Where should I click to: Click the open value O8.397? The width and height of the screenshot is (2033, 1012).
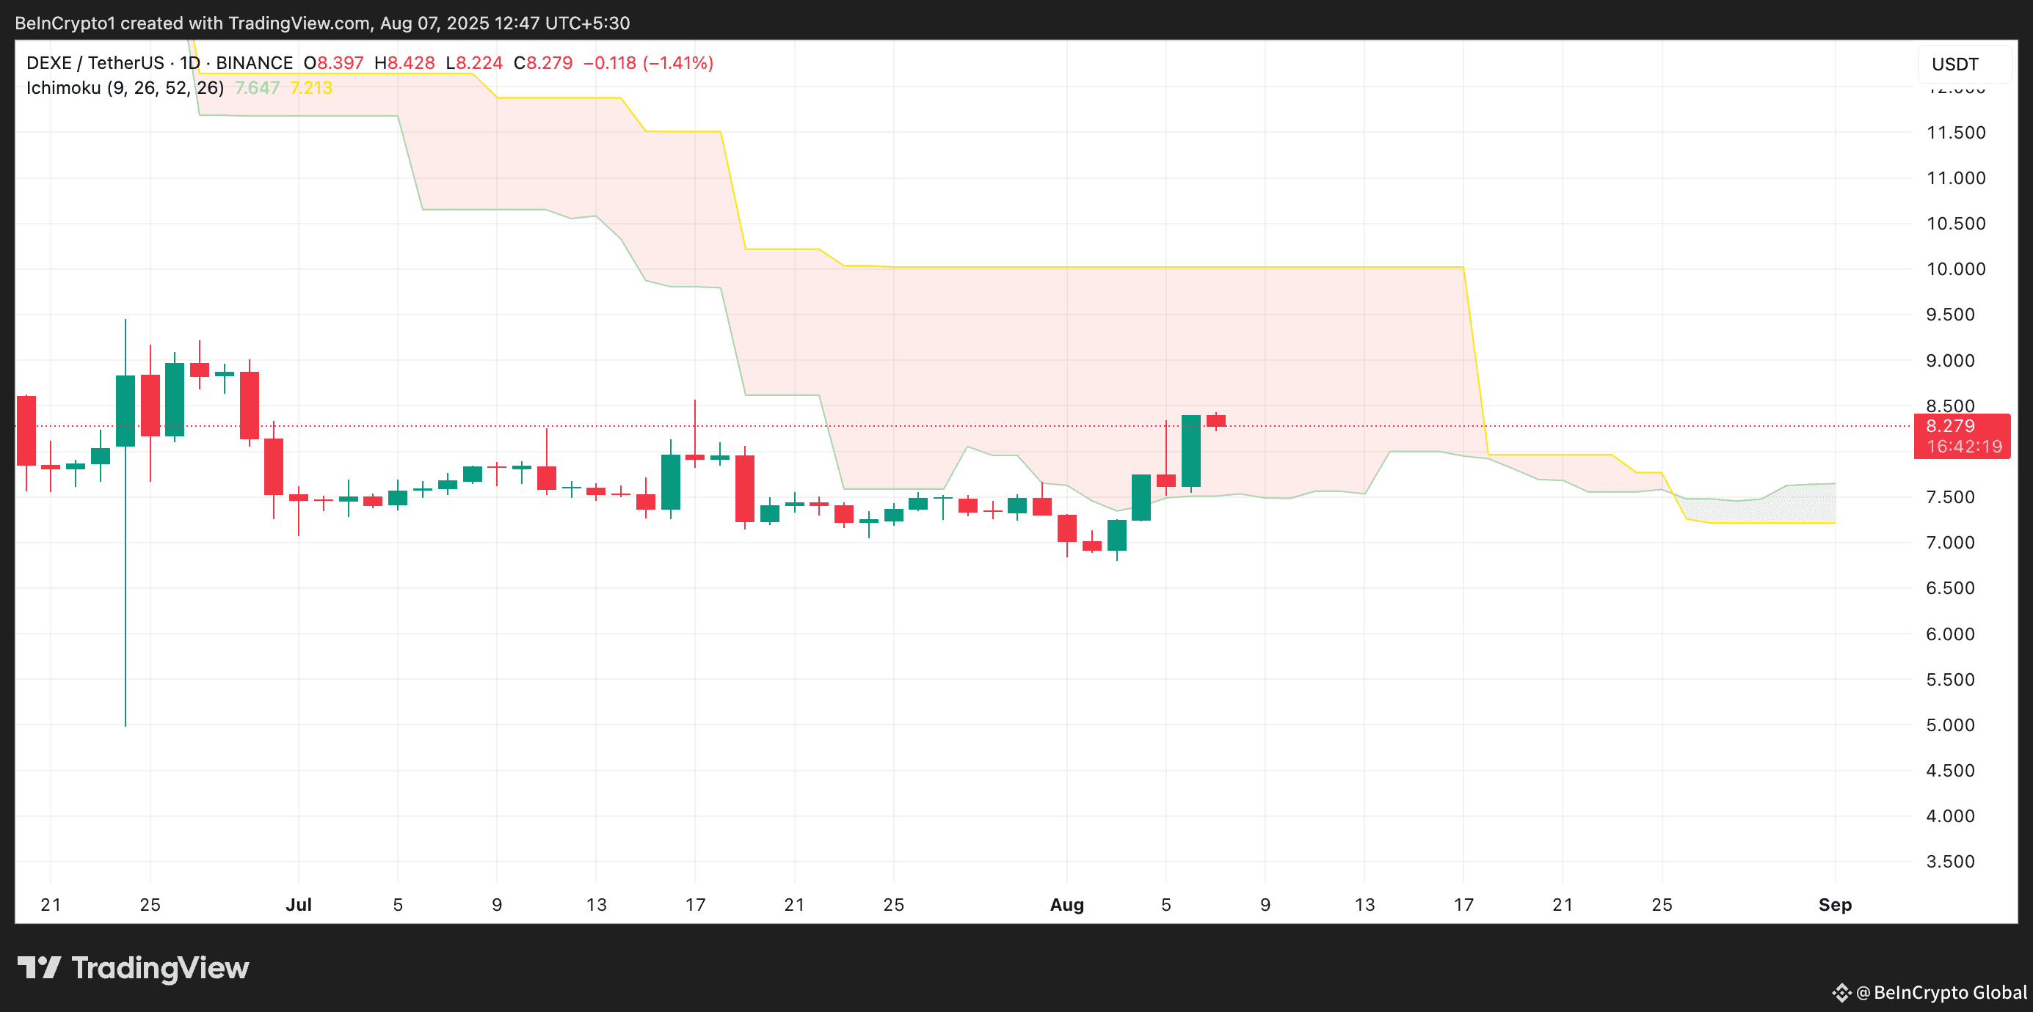pyautogui.click(x=334, y=63)
